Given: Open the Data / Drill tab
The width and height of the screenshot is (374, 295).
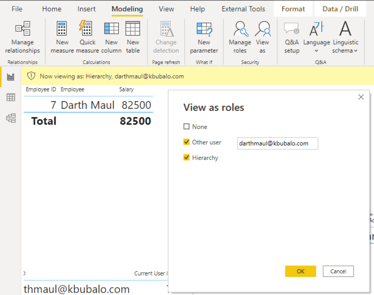Looking at the screenshot, I should (340, 8).
